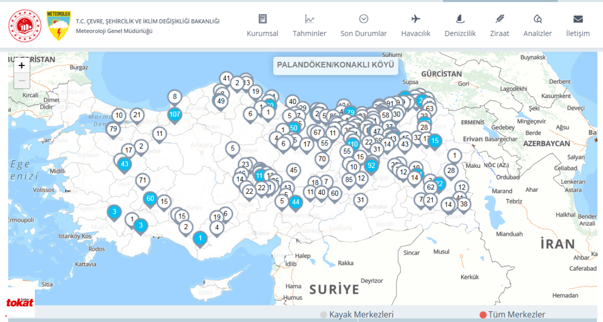Click the blue map marker 60

(x=150, y=199)
